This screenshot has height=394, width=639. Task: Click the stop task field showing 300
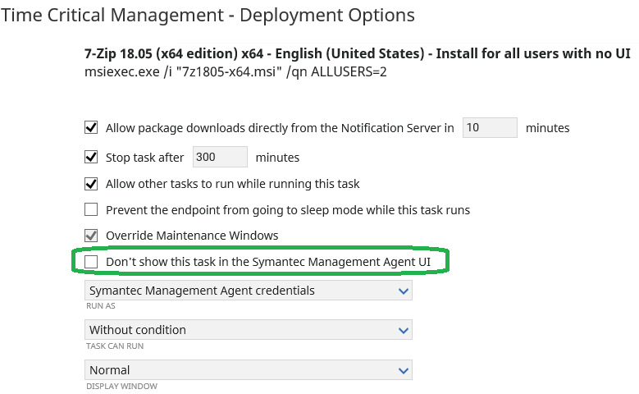tap(219, 158)
